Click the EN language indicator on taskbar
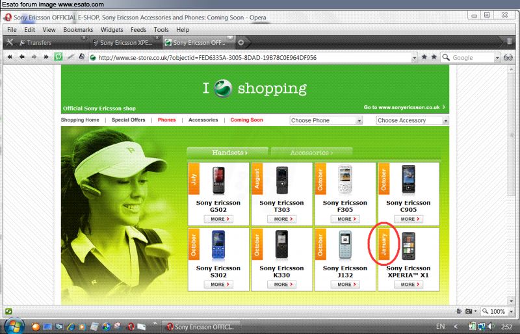 coord(441,326)
